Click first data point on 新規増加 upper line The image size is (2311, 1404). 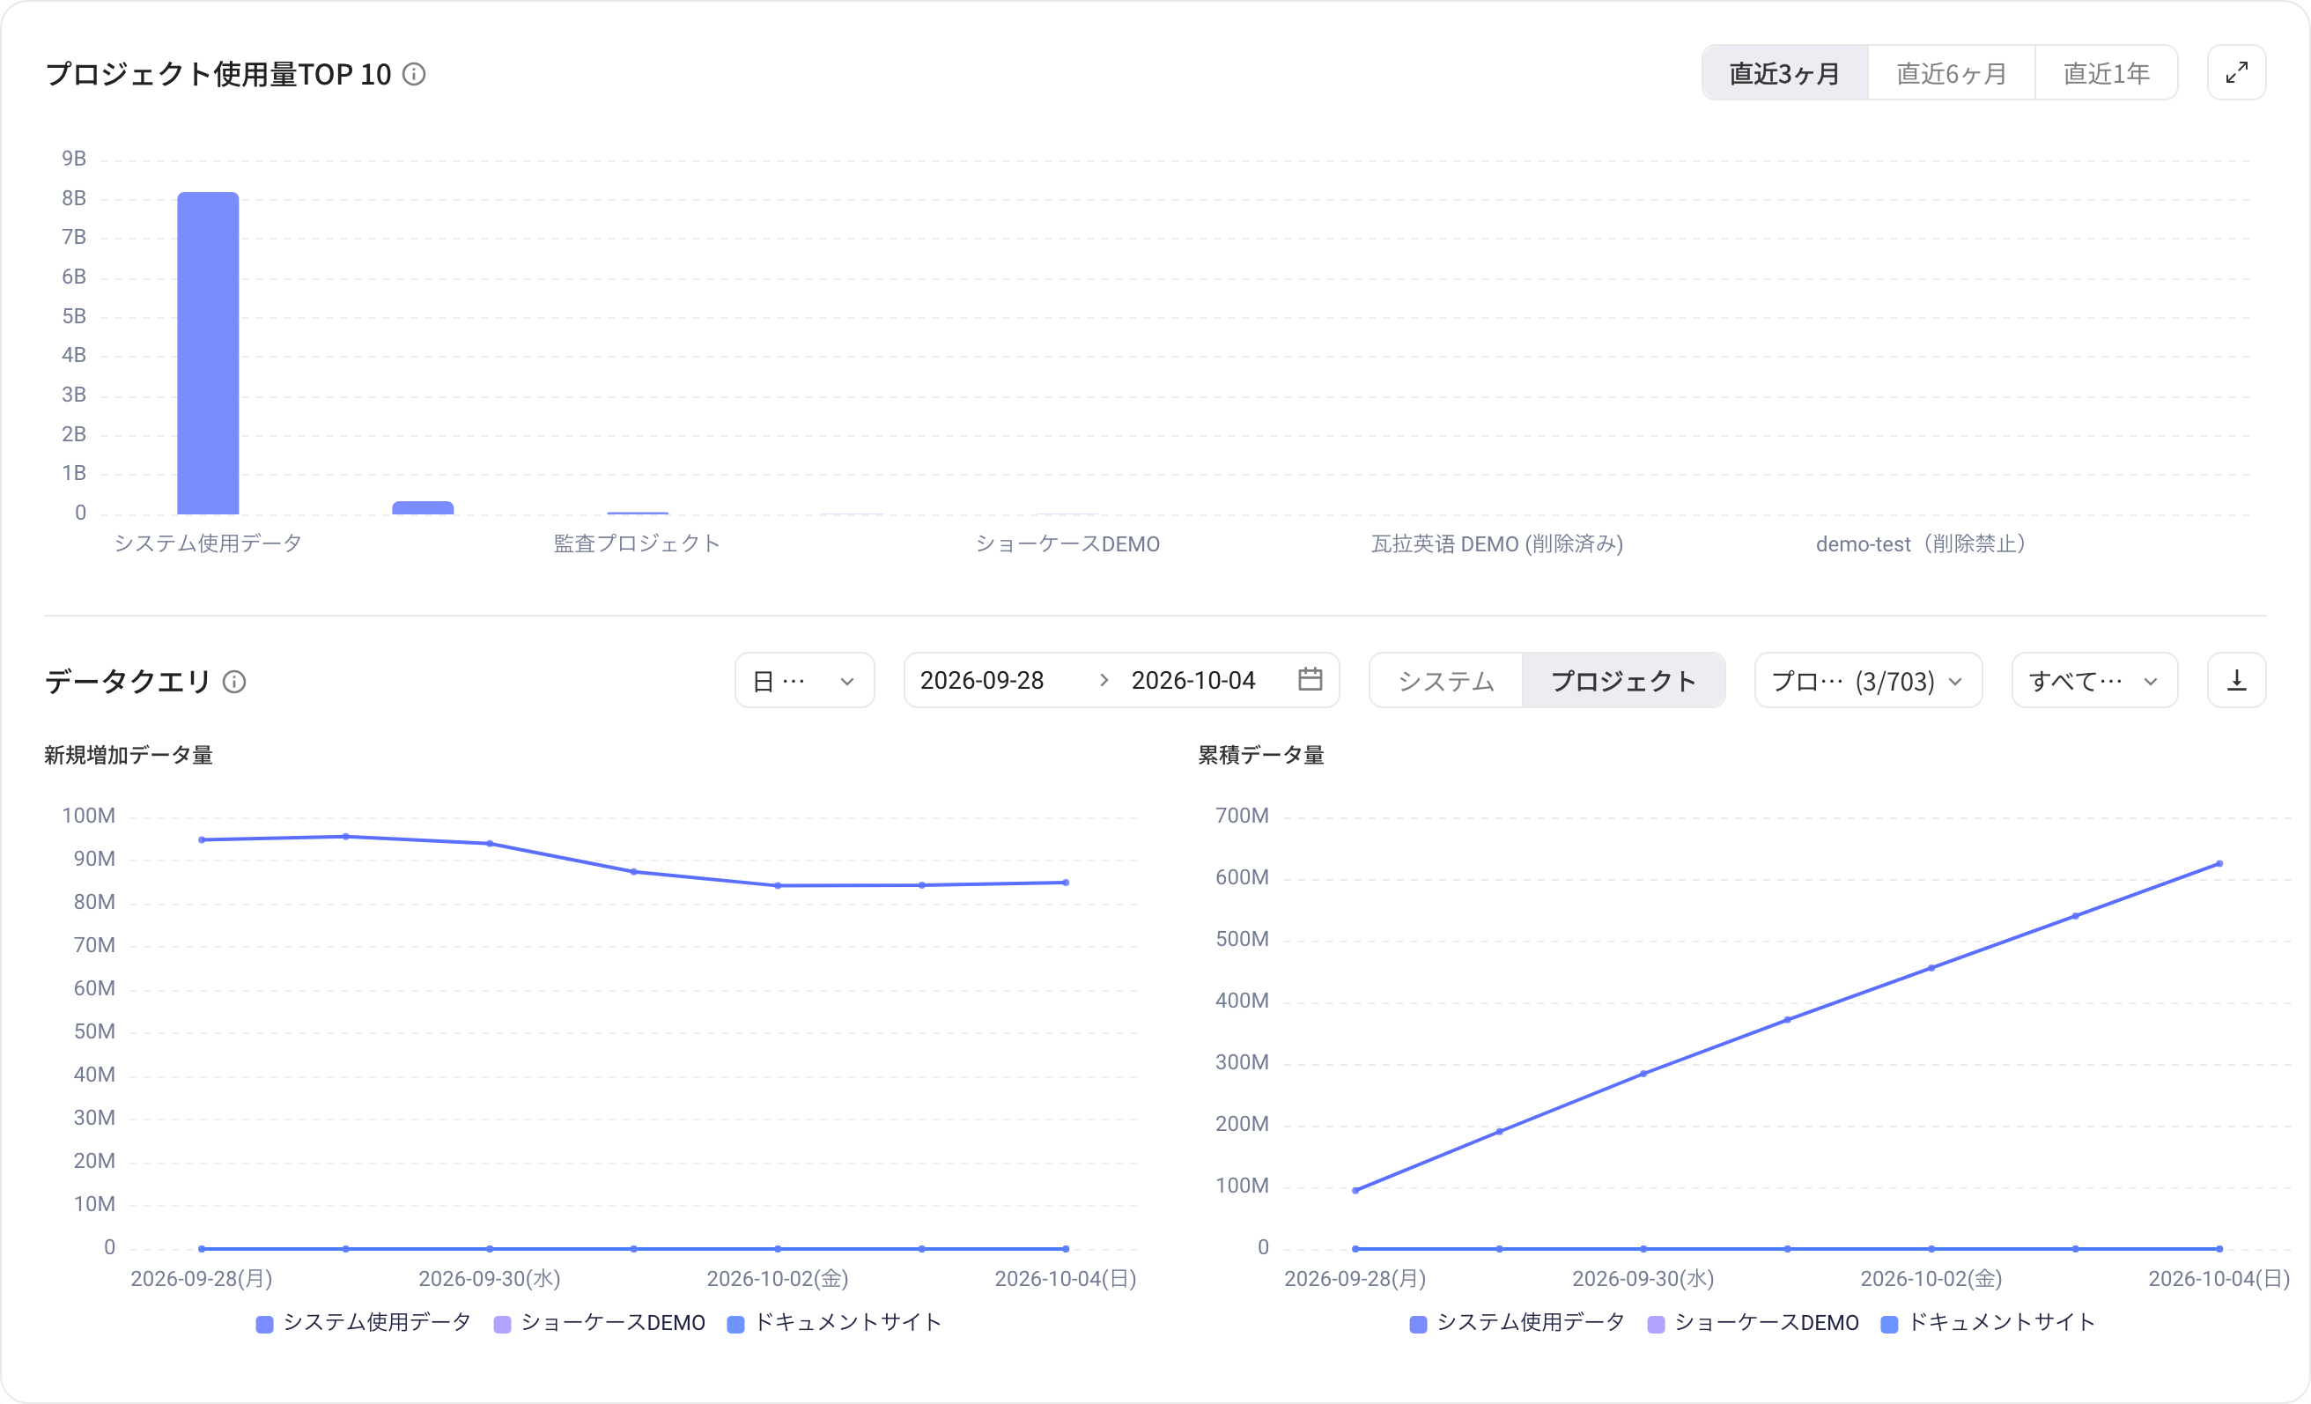(202, 839)
